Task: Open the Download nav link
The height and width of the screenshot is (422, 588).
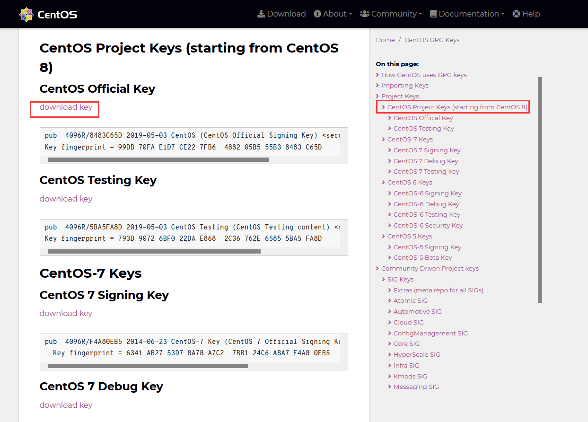Action: point(281,14)
